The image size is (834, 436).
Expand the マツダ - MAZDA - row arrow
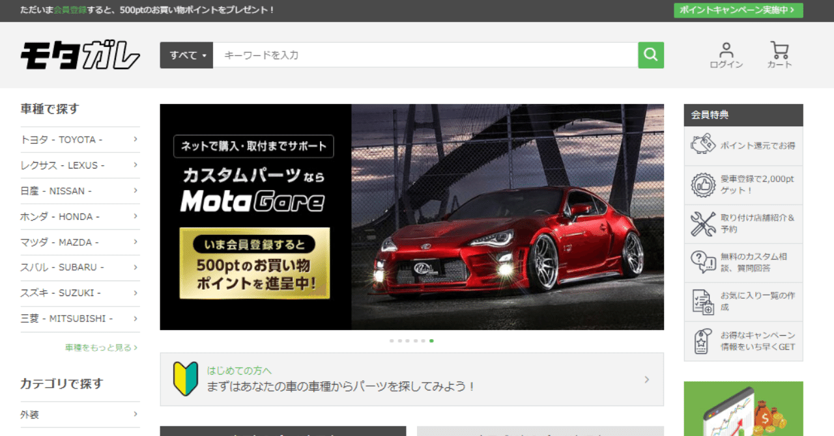point(136,241)
